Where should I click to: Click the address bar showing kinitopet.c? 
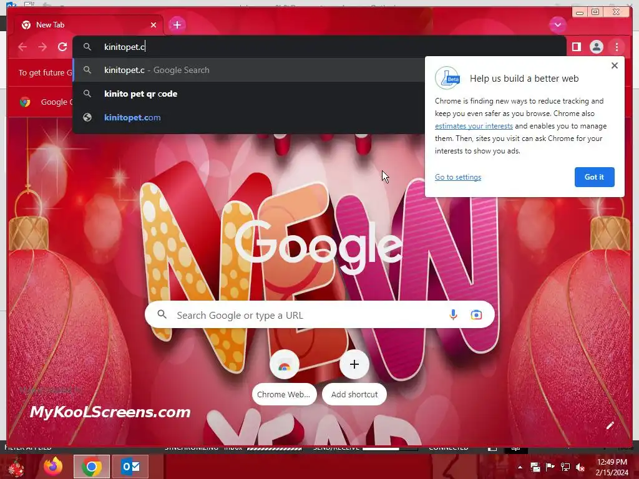319,47
